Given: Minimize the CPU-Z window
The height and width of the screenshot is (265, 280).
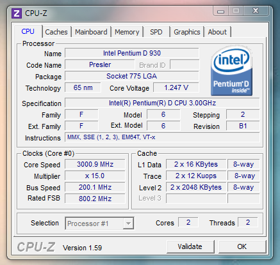Looking at the screenshot, I should (x=220, y=11).
